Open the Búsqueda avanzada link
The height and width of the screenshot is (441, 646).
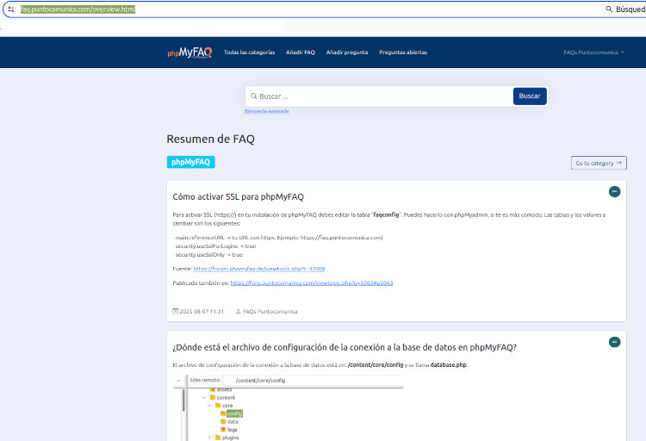pos(266,111)
